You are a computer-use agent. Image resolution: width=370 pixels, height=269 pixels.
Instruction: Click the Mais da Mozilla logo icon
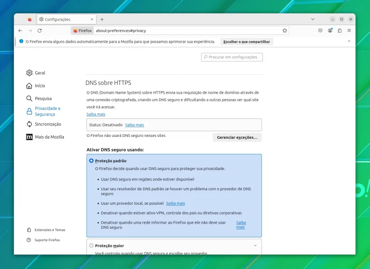tap(29, 137)
